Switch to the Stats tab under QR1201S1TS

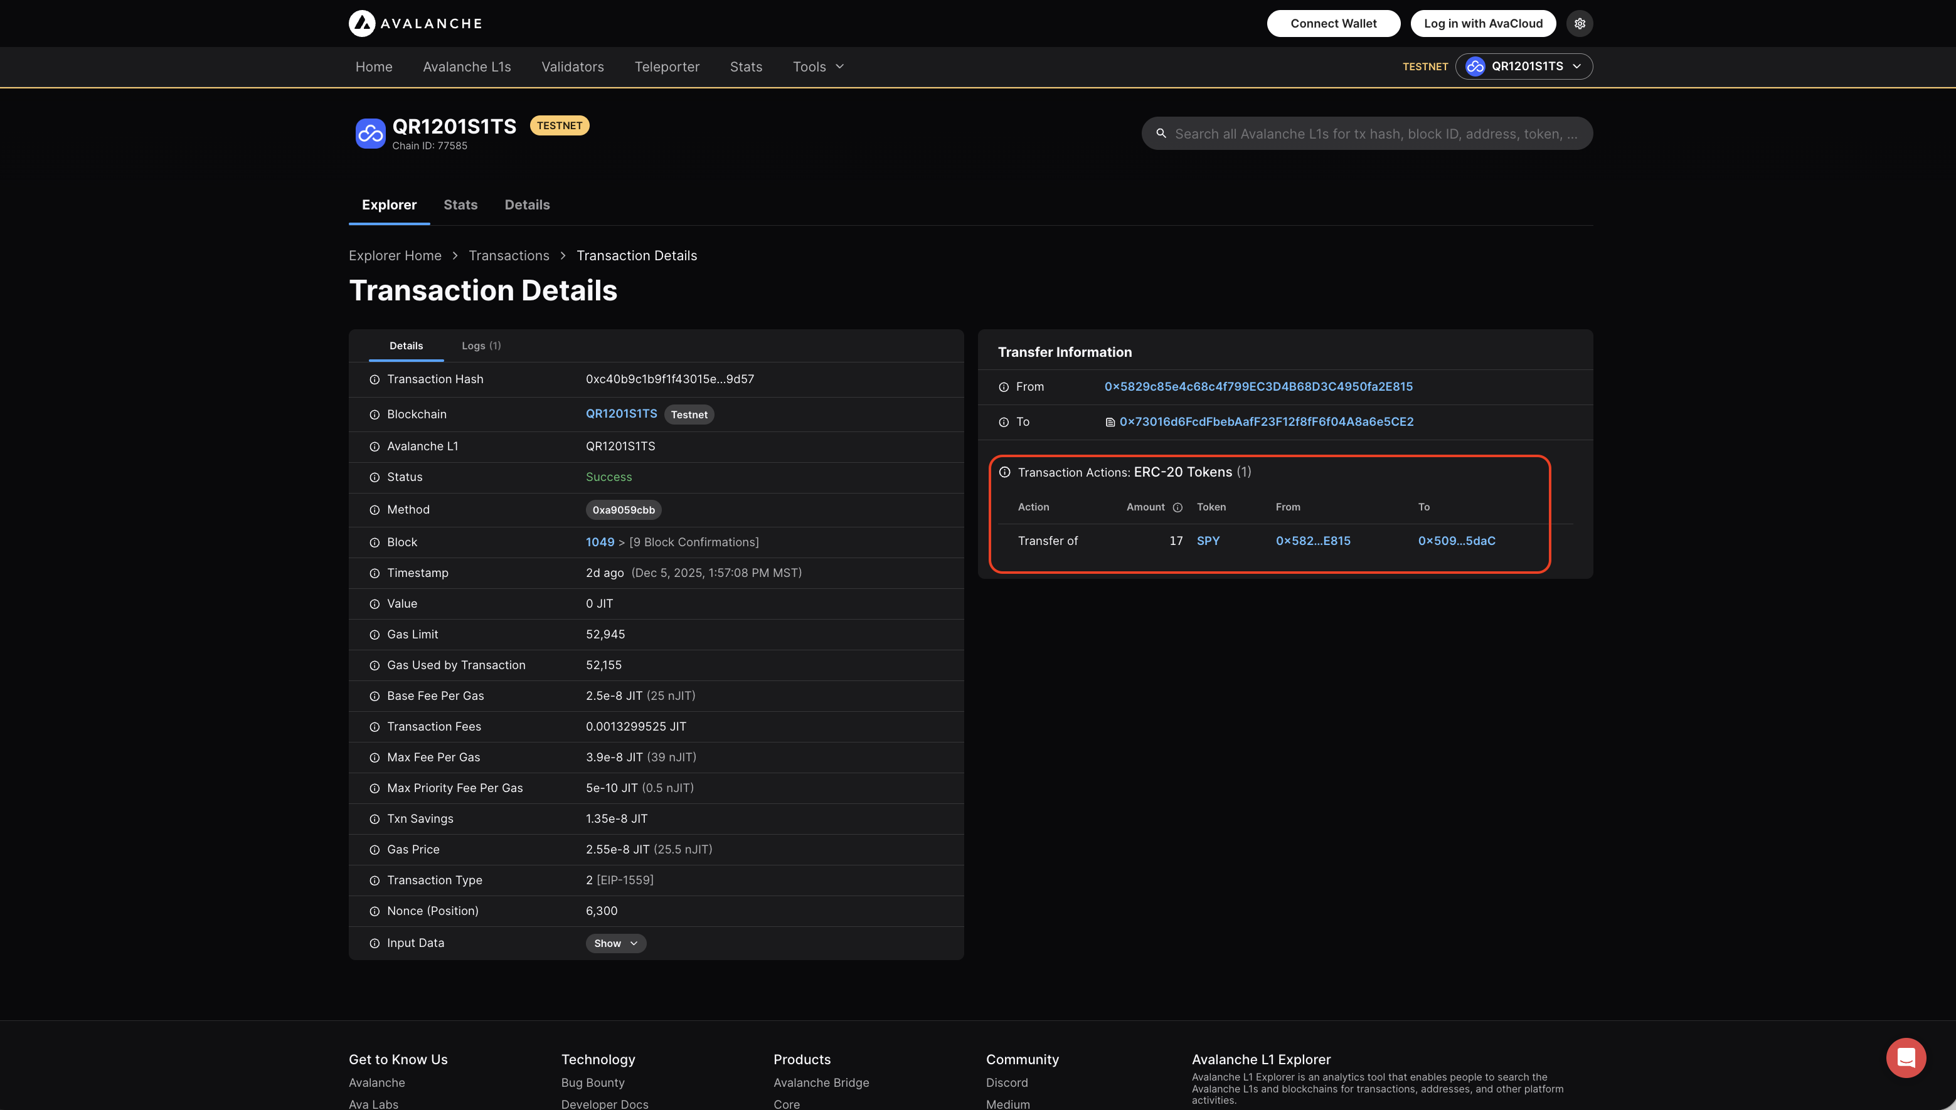click(460, 205)
